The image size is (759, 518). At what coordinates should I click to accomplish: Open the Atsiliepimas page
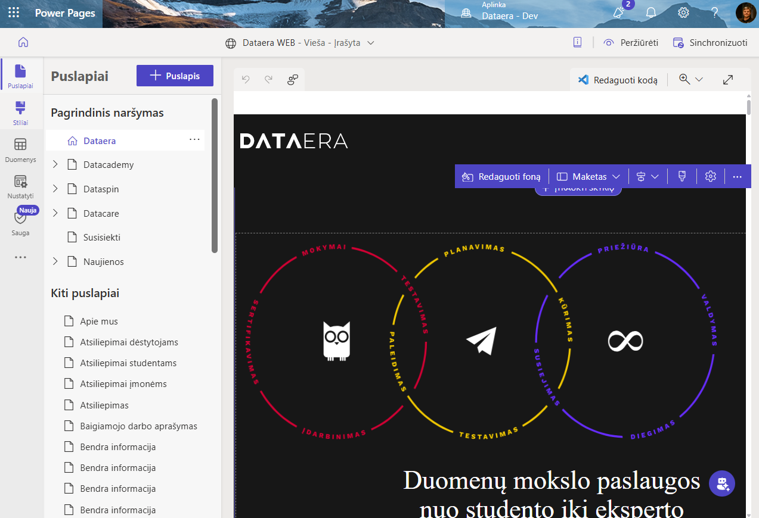104,405
